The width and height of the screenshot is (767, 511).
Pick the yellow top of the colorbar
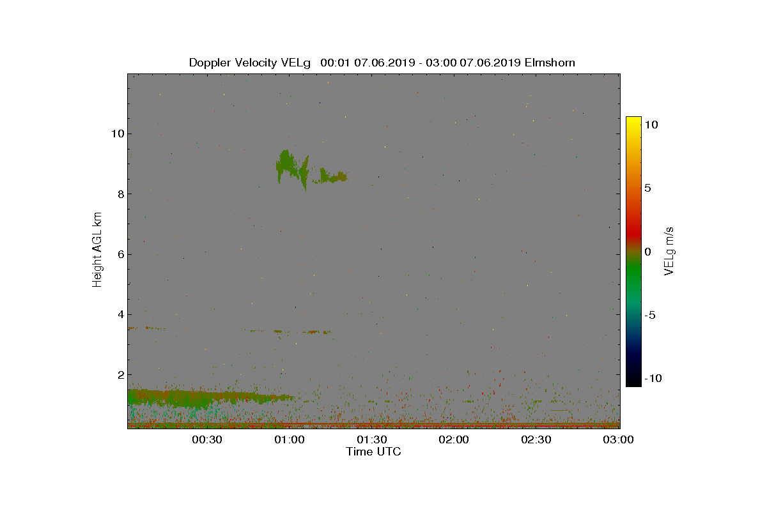[x=633, y=121]
